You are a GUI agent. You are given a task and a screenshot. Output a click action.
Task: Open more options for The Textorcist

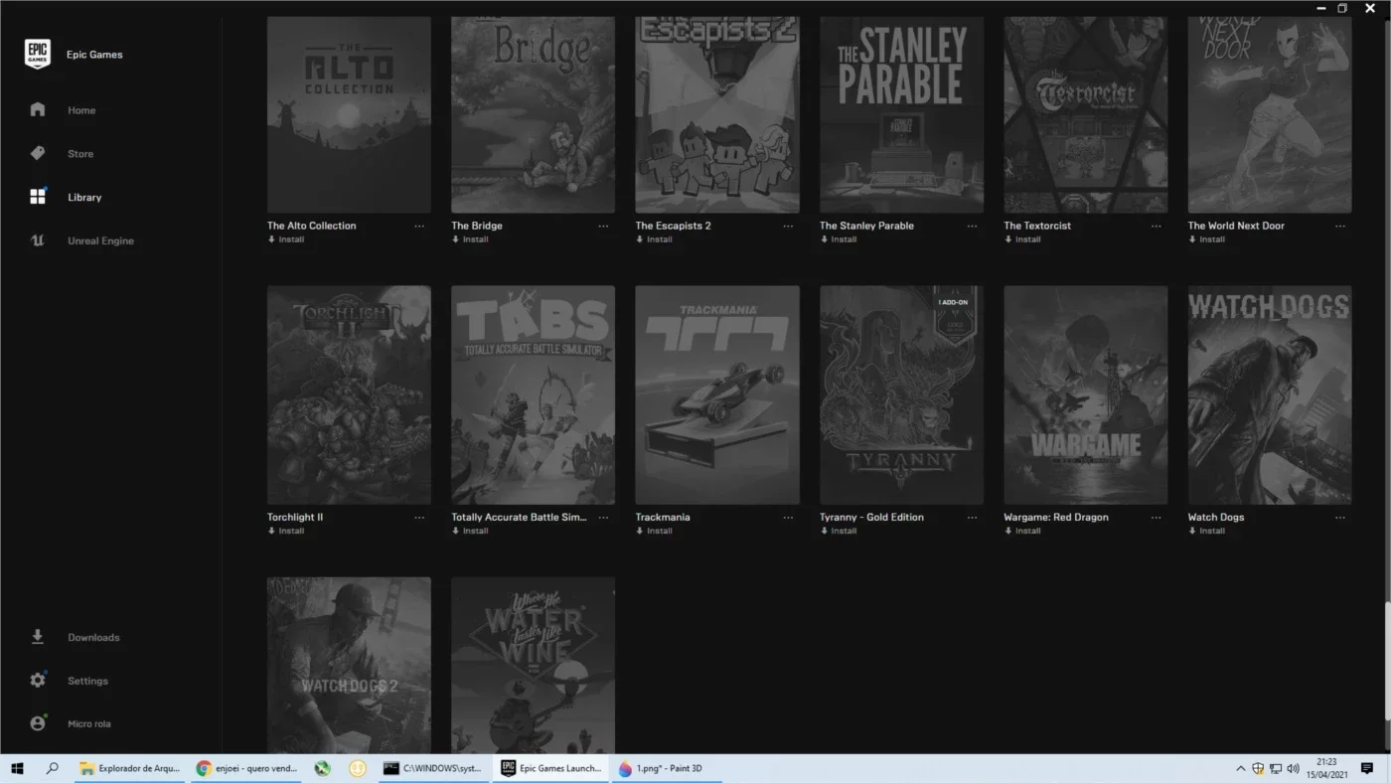click(1157, 226)
